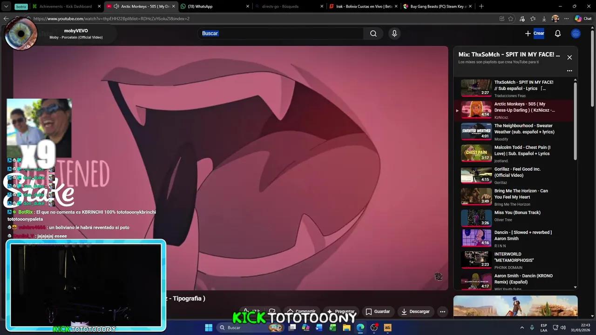Click the Compartir share button
Screen dimensions: 596x335
(301, 311)
